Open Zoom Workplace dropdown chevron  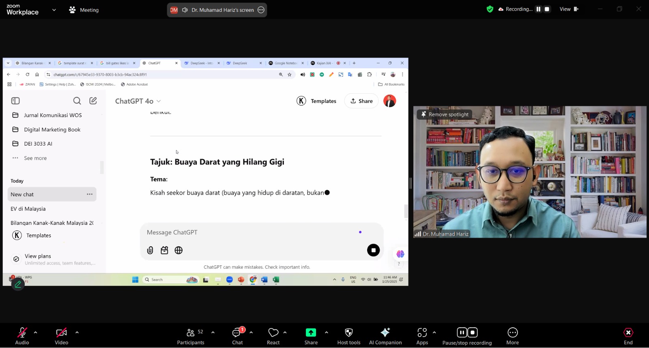(x=54, y=10)
